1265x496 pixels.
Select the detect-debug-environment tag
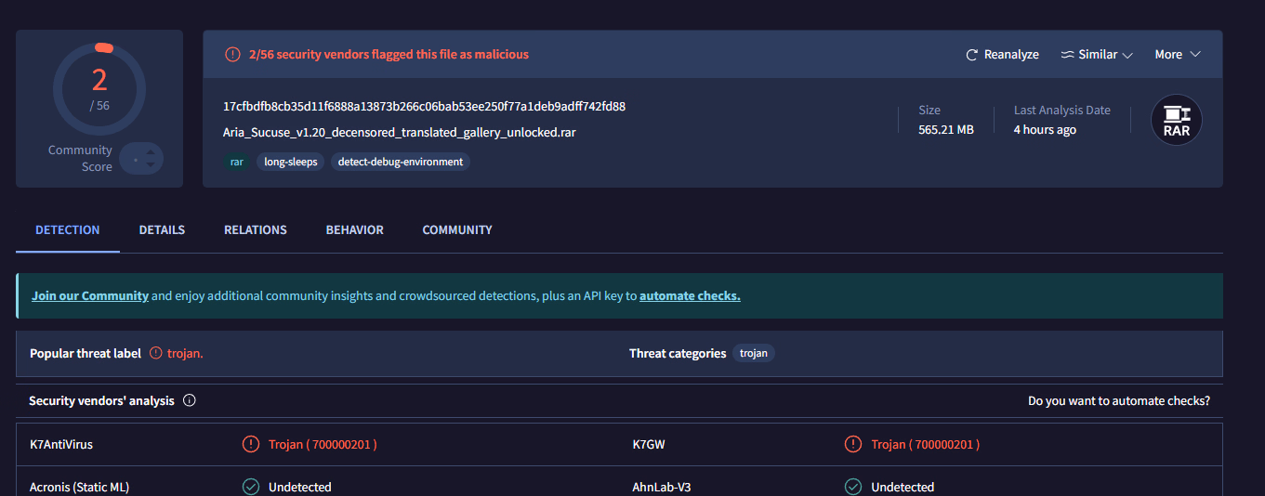(401, 162)
